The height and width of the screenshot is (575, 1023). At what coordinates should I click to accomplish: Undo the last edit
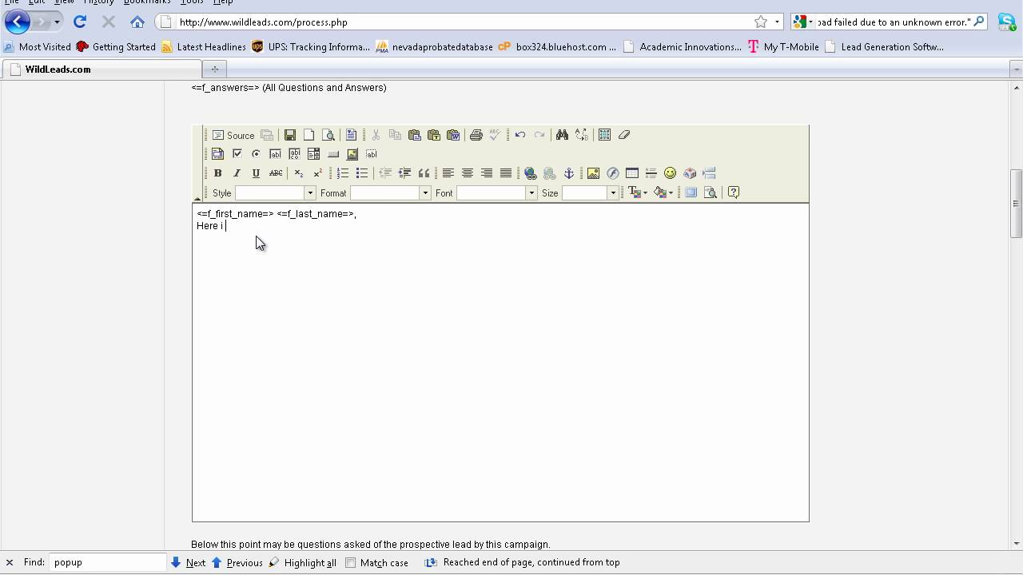[520, 135]
